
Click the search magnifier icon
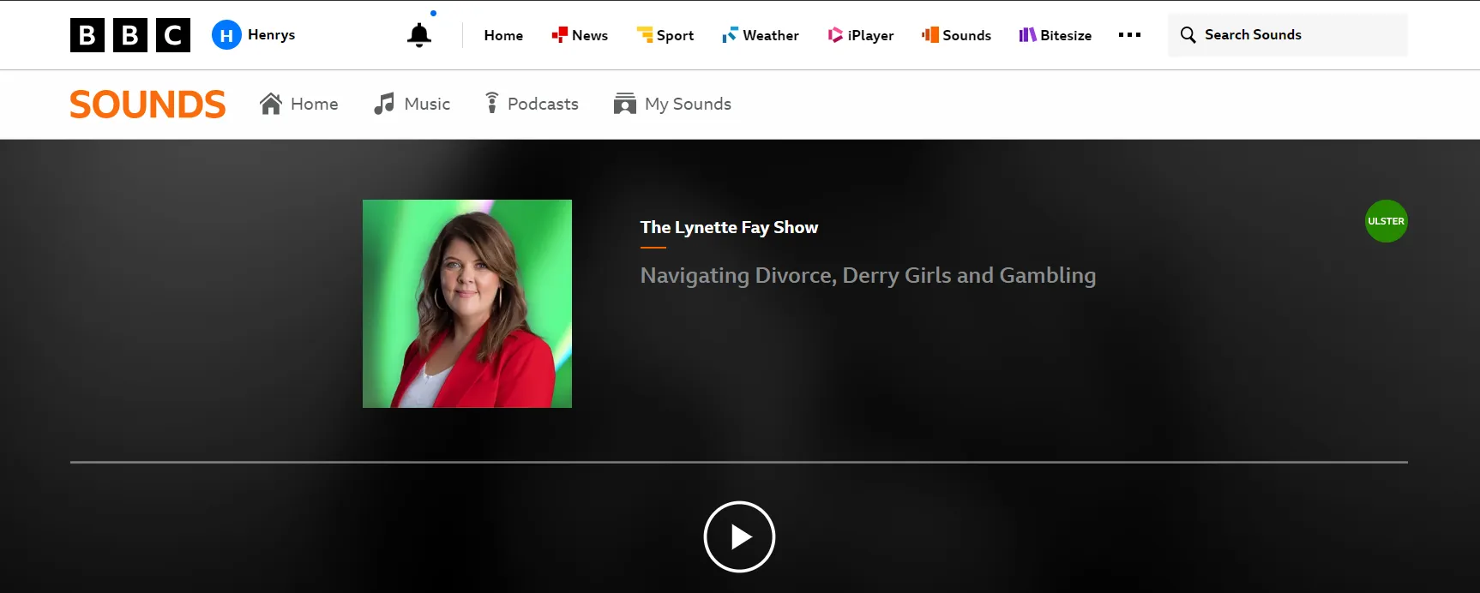point(1188,35)
